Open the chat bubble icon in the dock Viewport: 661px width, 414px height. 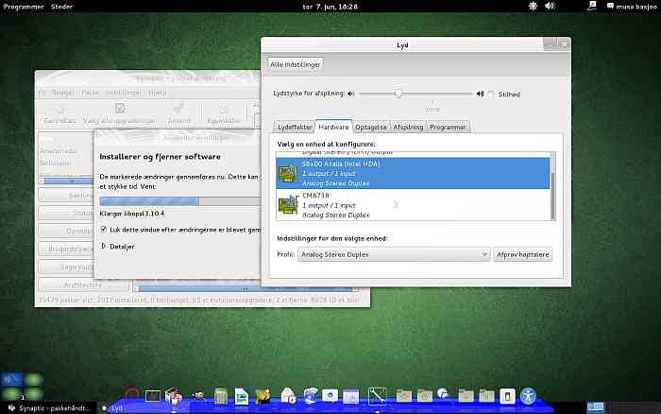point(330,396)
